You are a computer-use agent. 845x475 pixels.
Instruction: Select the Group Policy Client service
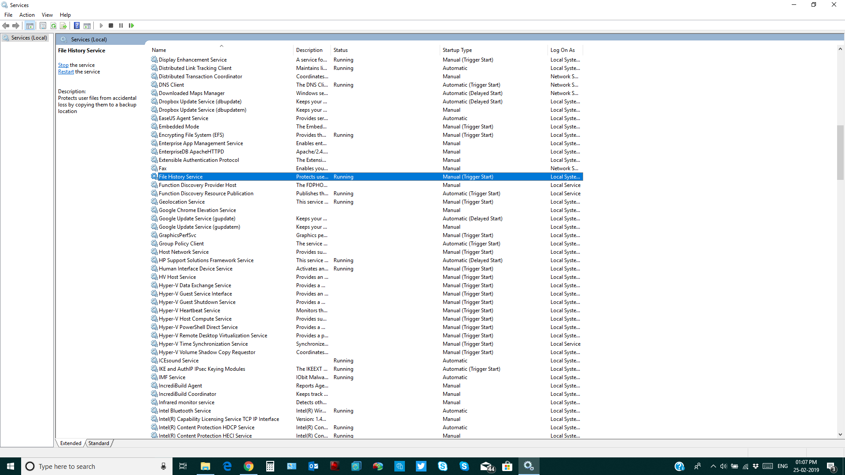point(366,244)
